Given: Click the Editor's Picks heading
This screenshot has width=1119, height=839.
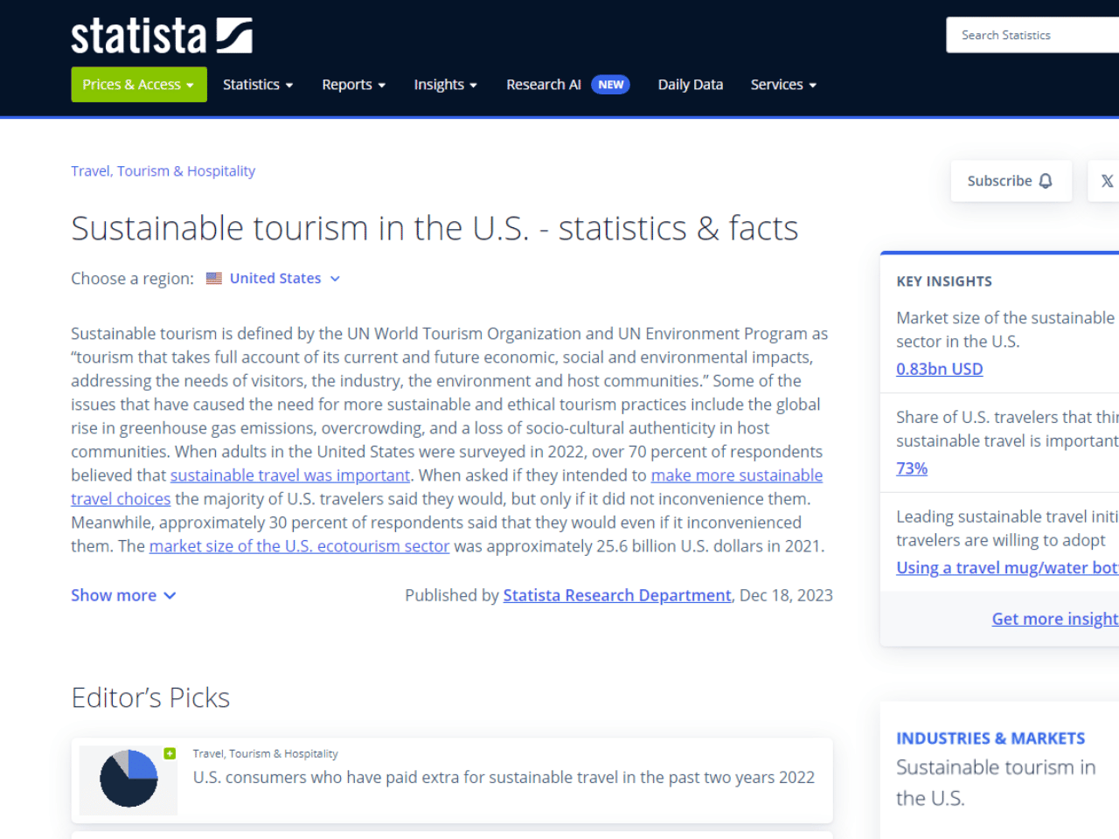Looking at the screenshot, I should pyautogui.click(x=150, y=697).
